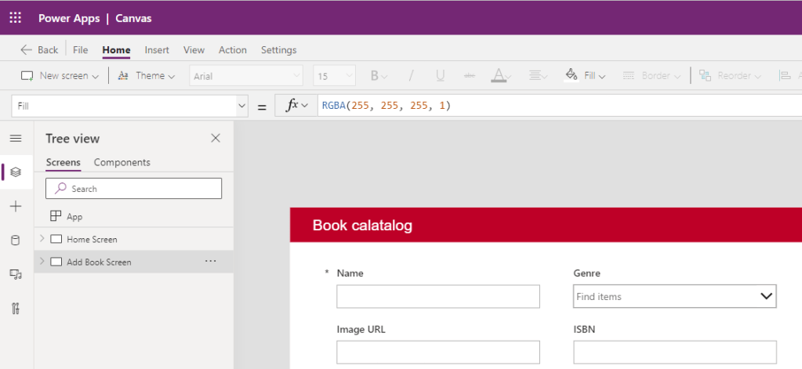802x369 pixels.
Task: Open the Fill property selector dropdown
Action: (241, 106)
